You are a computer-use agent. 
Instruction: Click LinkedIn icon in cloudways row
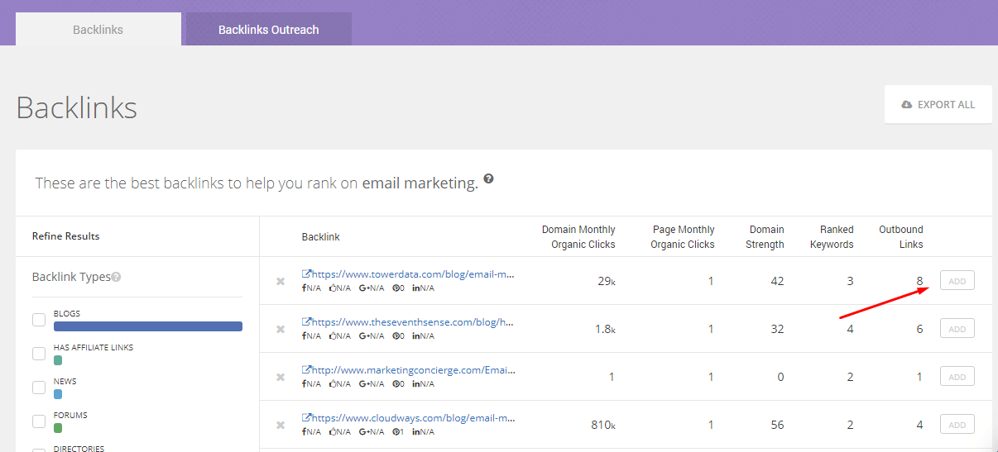415,432
